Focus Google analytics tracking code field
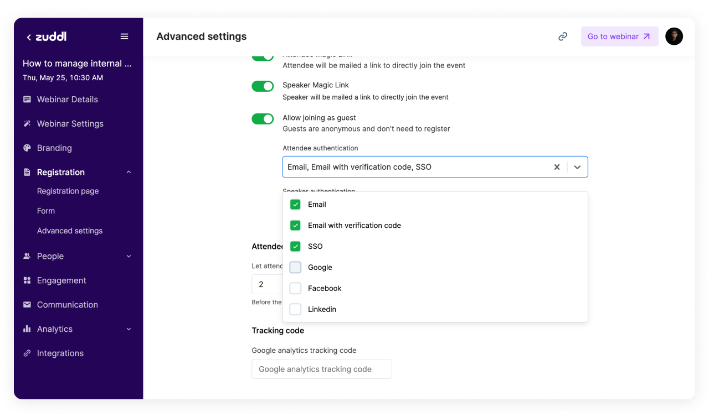 321,369
